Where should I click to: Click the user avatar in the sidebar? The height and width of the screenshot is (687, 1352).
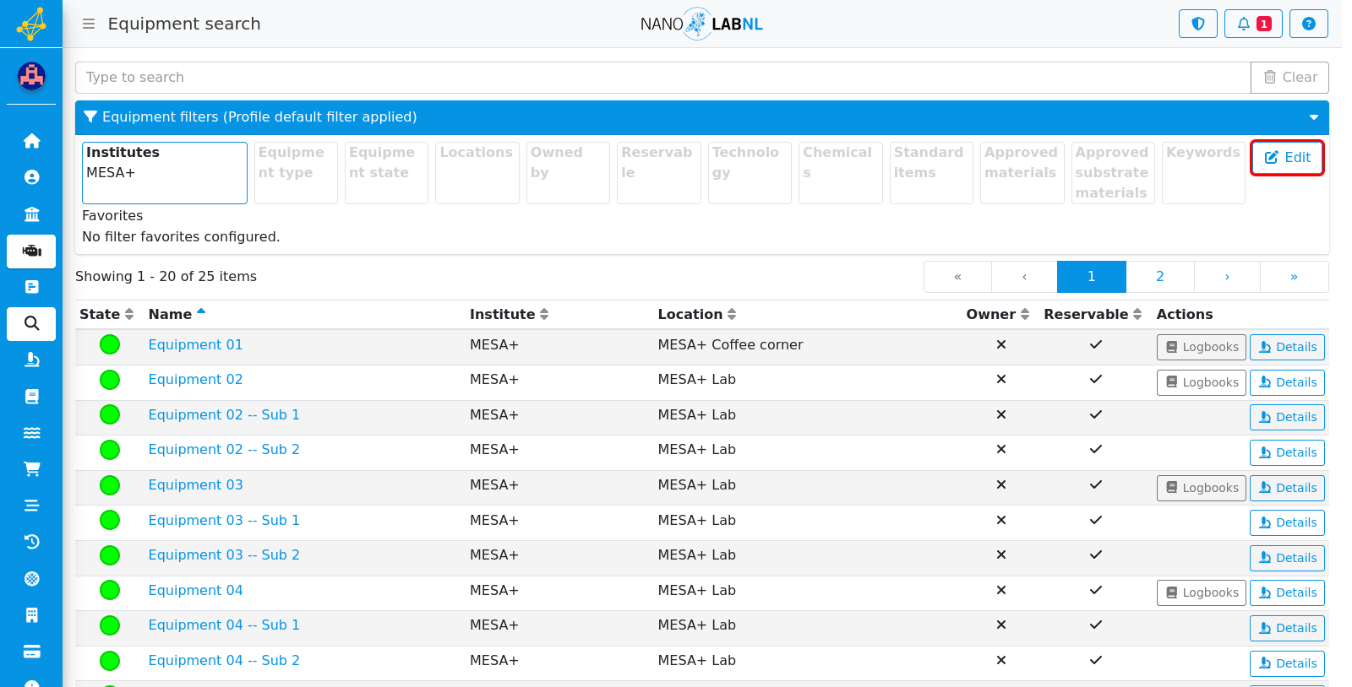click(x=32, y=77)
